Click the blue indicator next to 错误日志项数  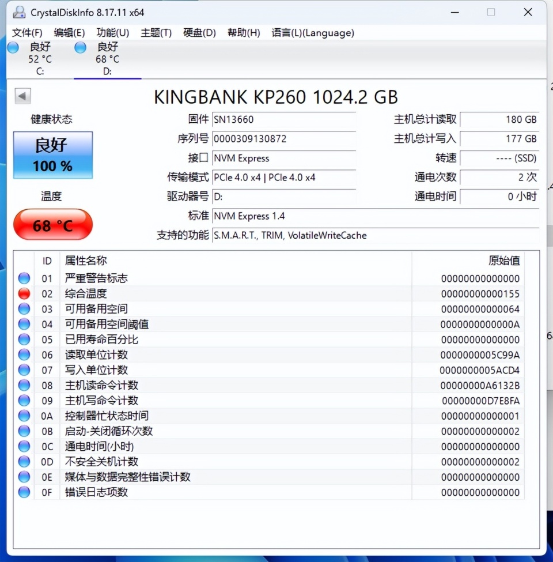point(24,492)
